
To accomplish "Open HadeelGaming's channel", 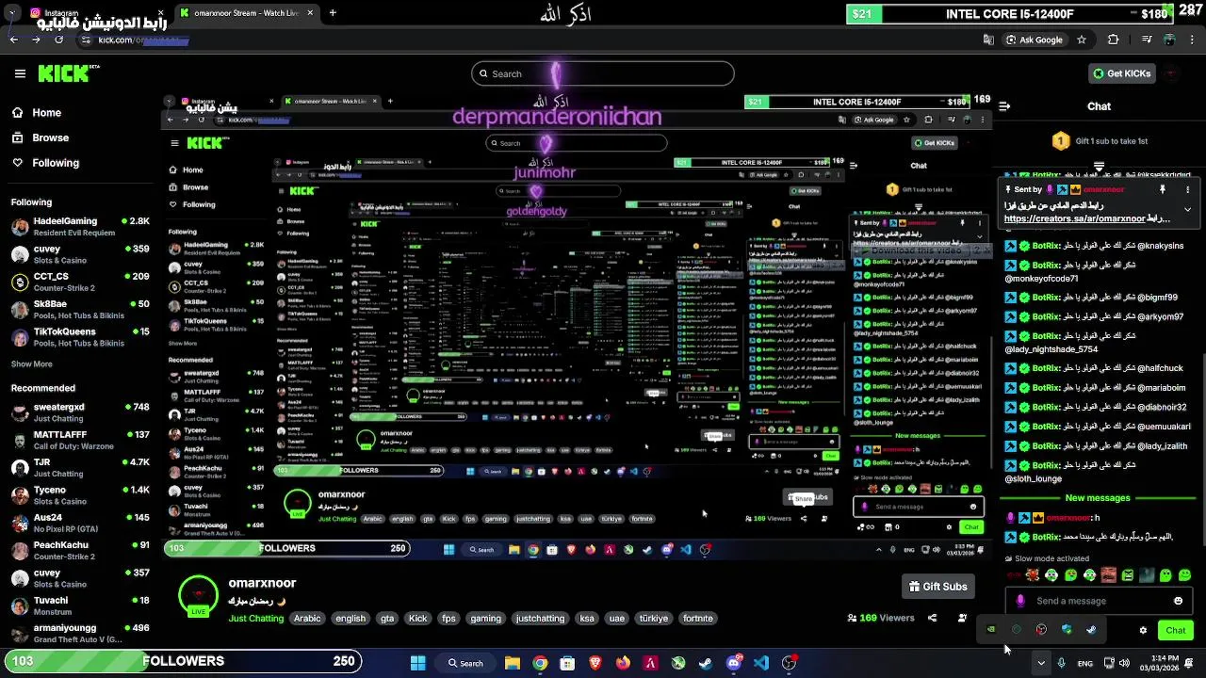I will pos(80,226).
